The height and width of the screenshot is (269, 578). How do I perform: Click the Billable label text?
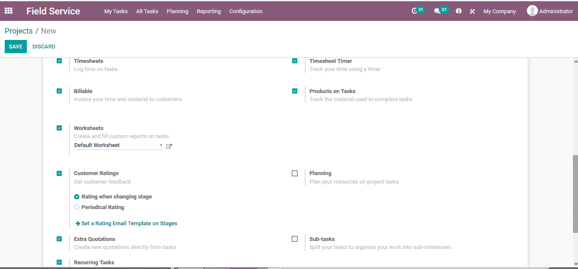coord(83,91)
